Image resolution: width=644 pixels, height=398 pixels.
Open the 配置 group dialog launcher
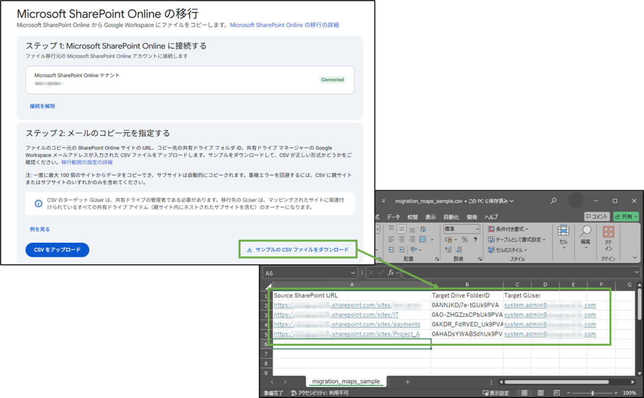coord(437,259)
